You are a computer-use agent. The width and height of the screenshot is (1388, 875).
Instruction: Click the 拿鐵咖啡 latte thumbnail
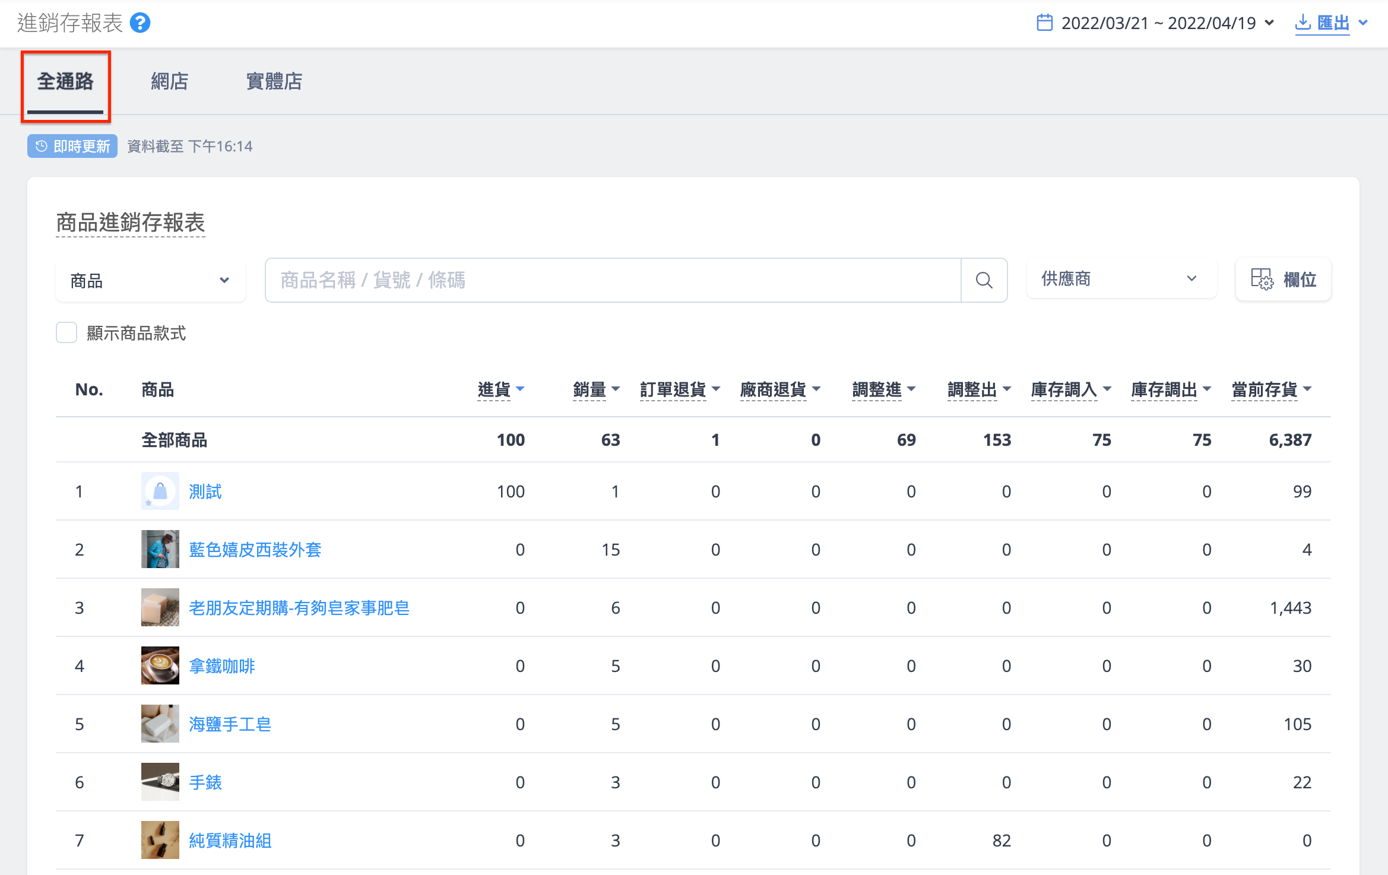(x=160, y=665)
